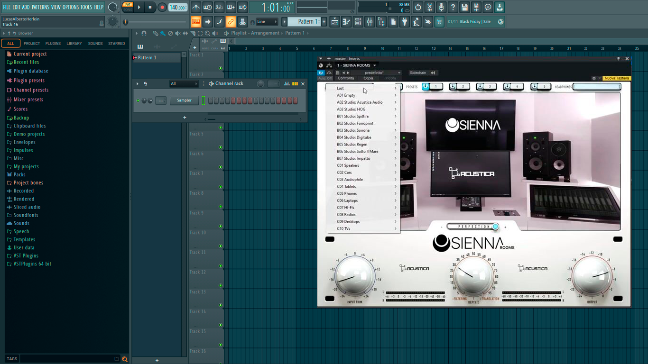Adjust the Perfection slider in Sienna Rooms

coord(472,227)
